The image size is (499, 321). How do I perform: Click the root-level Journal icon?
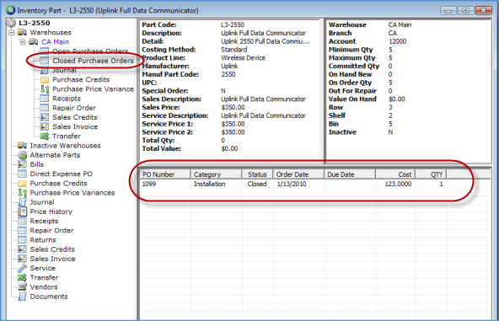pos(22,202)
